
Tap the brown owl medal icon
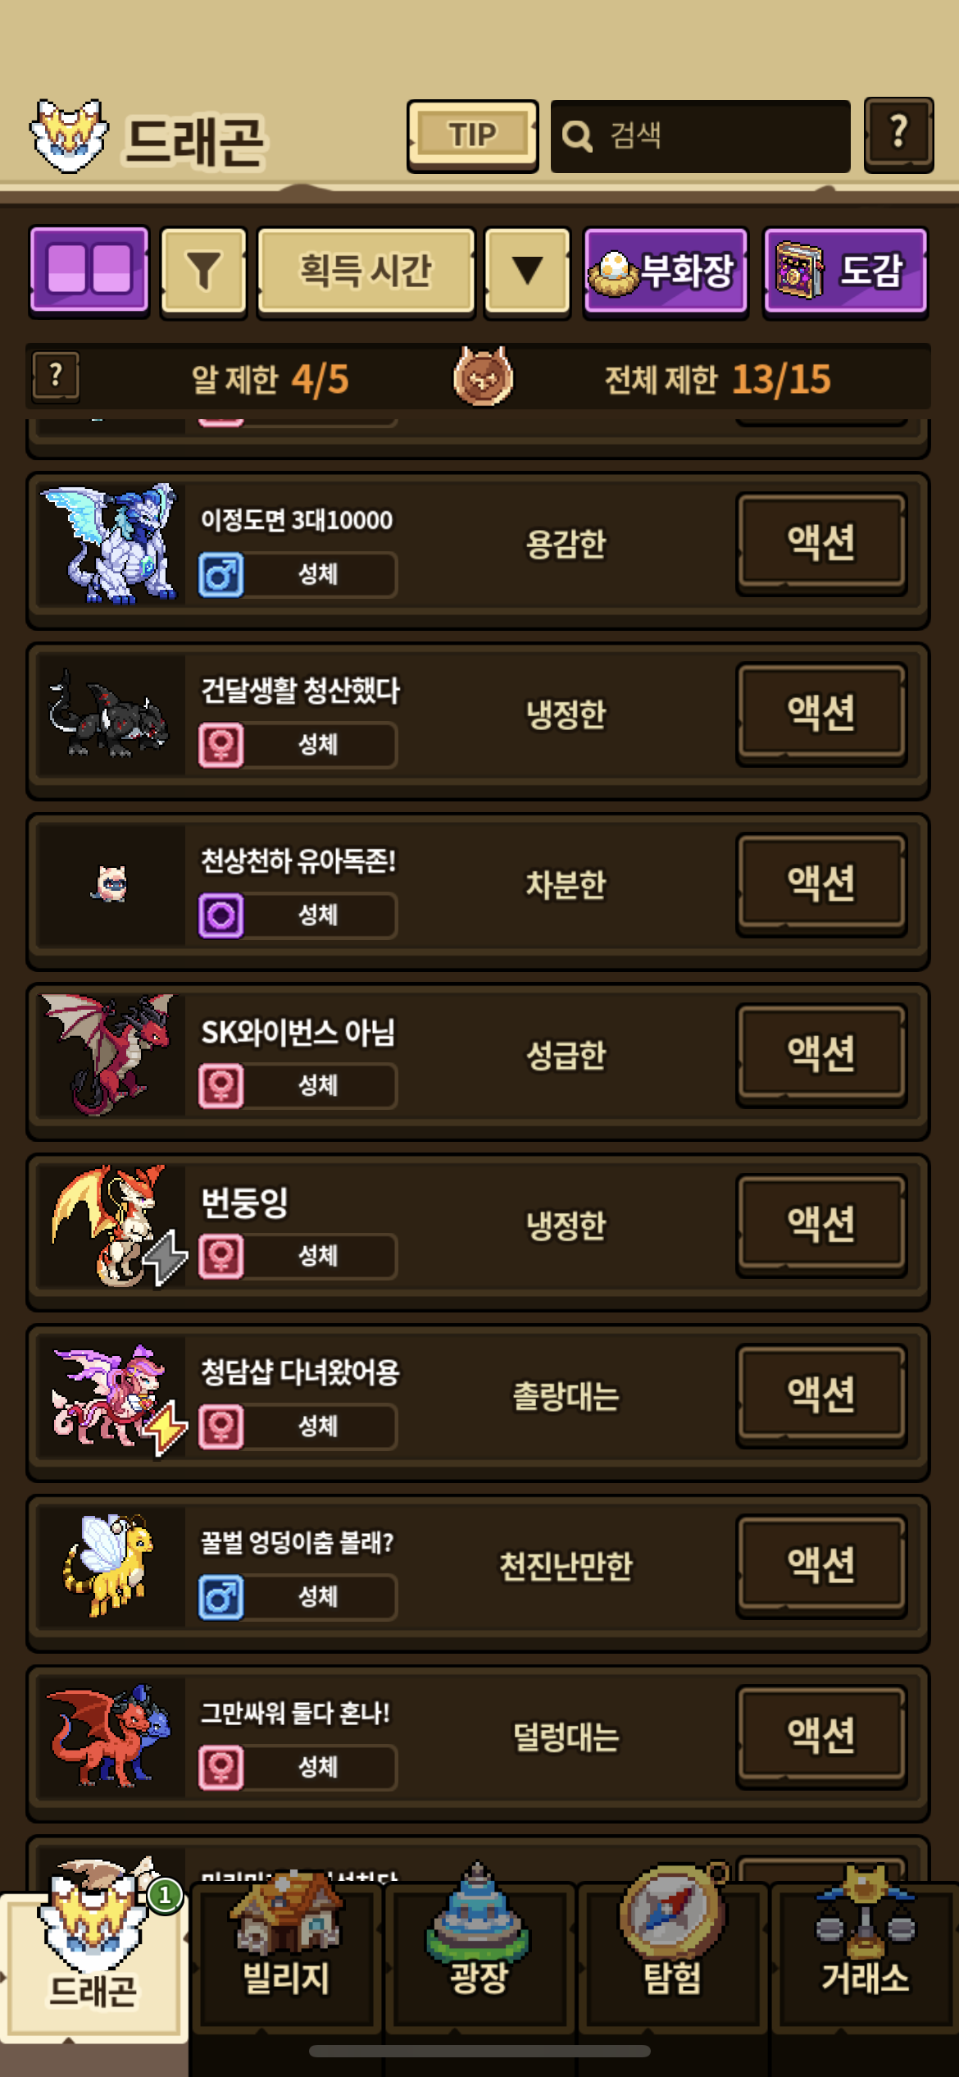coord(484,377)
